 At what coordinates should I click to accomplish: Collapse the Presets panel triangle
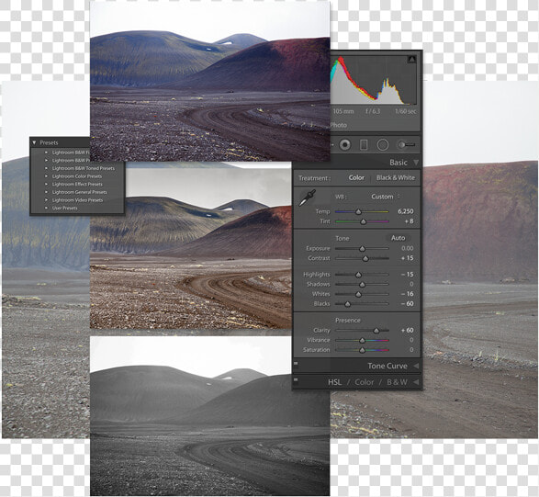click(34, 142)
